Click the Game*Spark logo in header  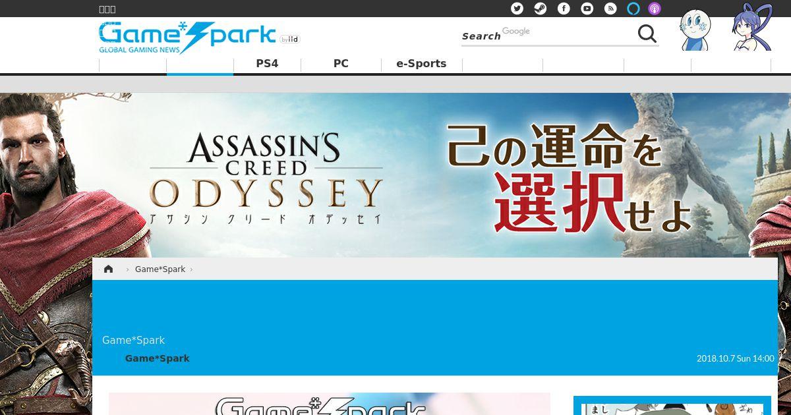tap(187, 37)
